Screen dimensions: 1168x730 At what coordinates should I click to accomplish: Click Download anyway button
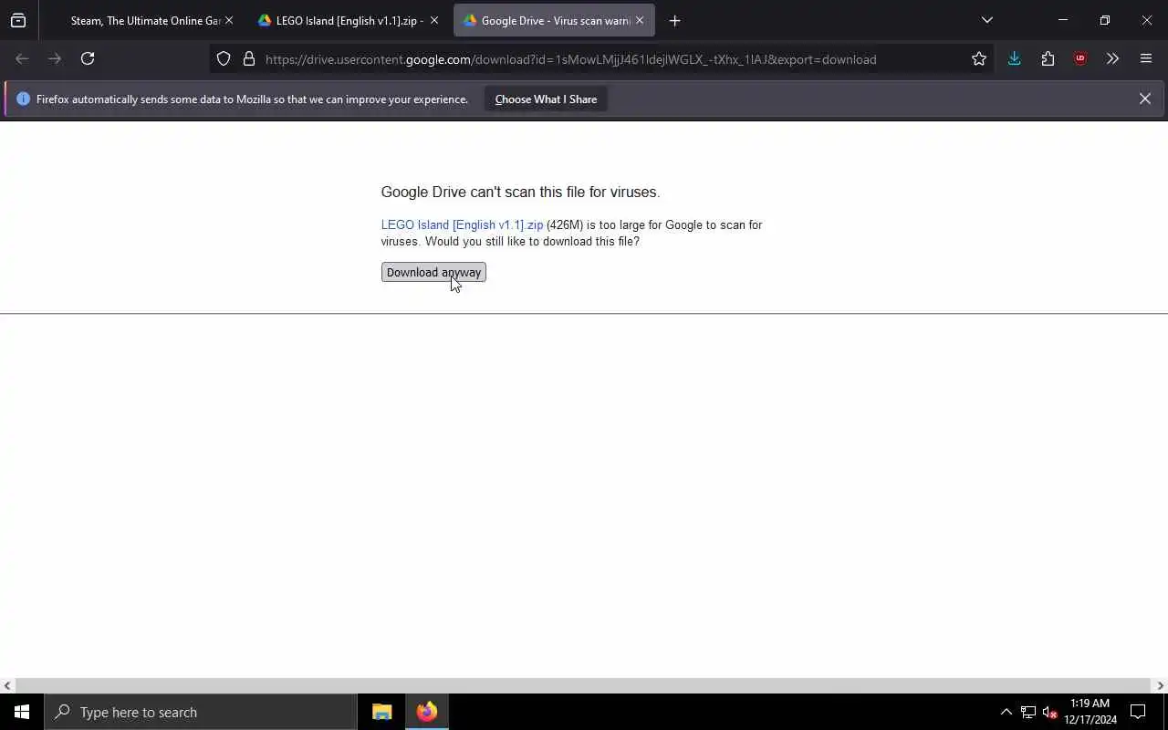[x=433, y=272]
